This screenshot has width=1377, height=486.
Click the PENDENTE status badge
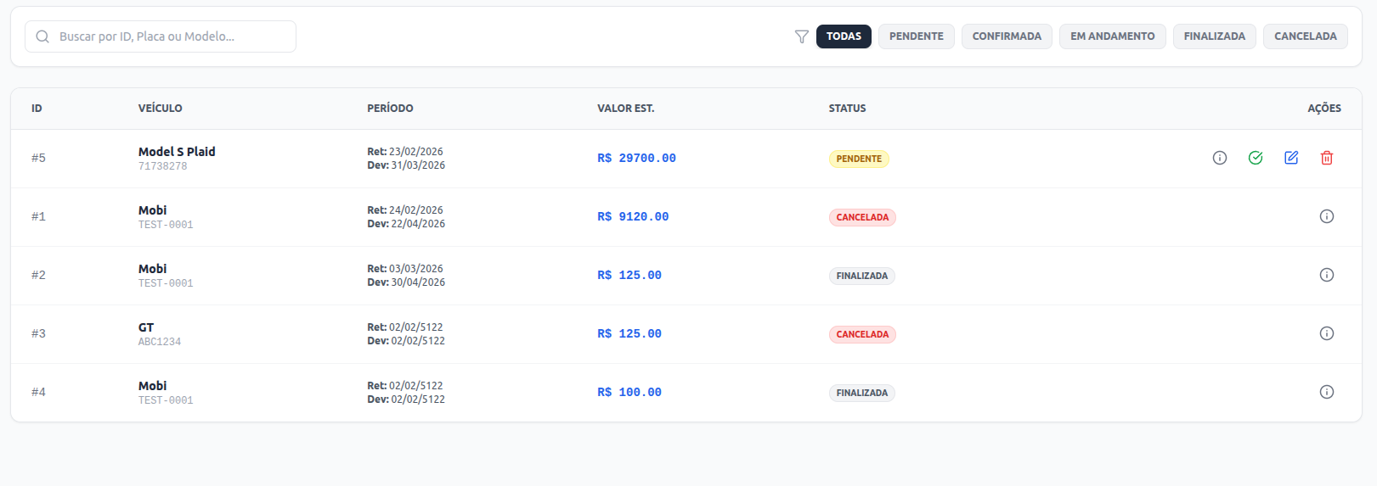point(859,159)
